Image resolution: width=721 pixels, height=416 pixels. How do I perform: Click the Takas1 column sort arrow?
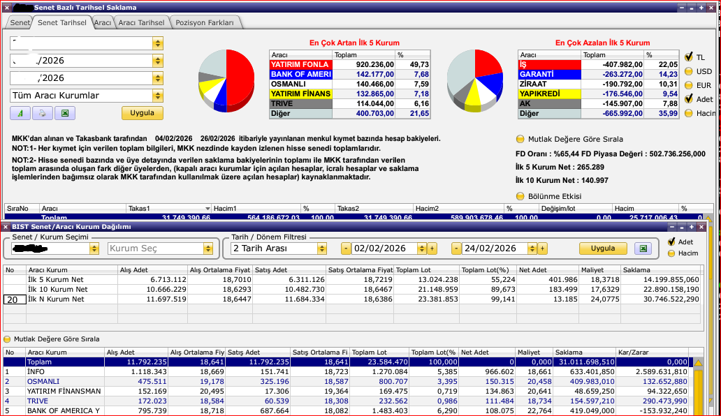click(207, 209)
